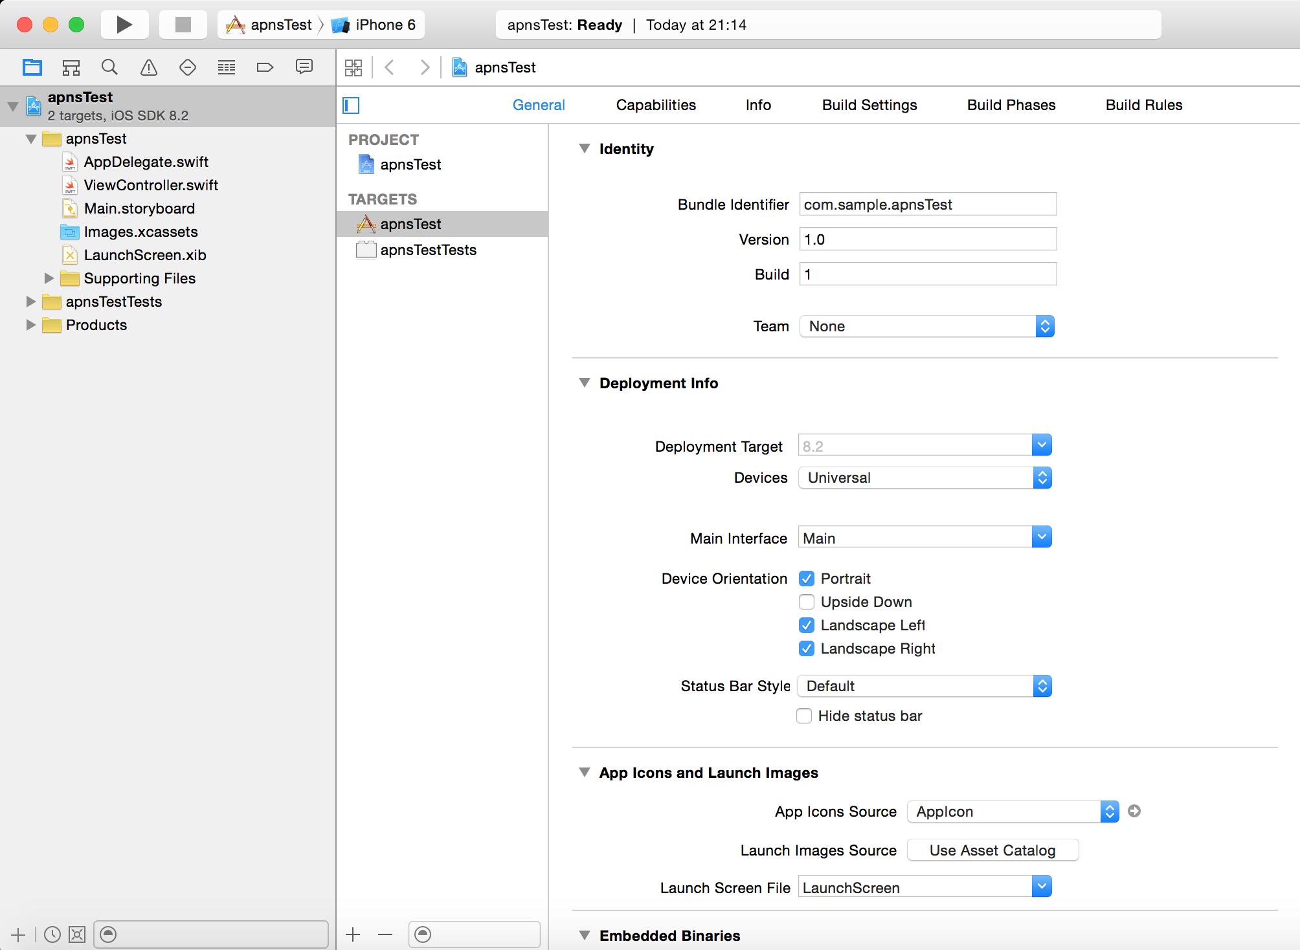
Task: Open the Team dropdown
Action: click(927, 326)
